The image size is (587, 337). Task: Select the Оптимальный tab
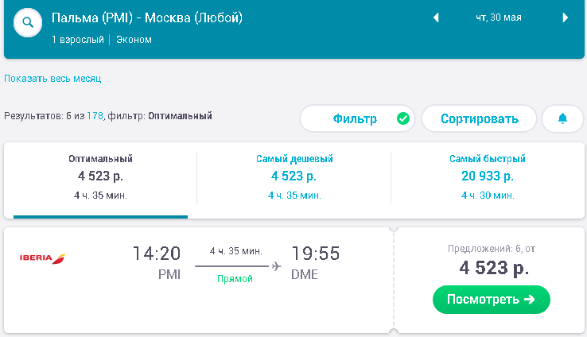coord(100,178)
